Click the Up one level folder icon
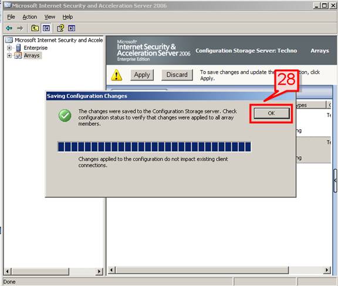 click(x=35, y=28)
